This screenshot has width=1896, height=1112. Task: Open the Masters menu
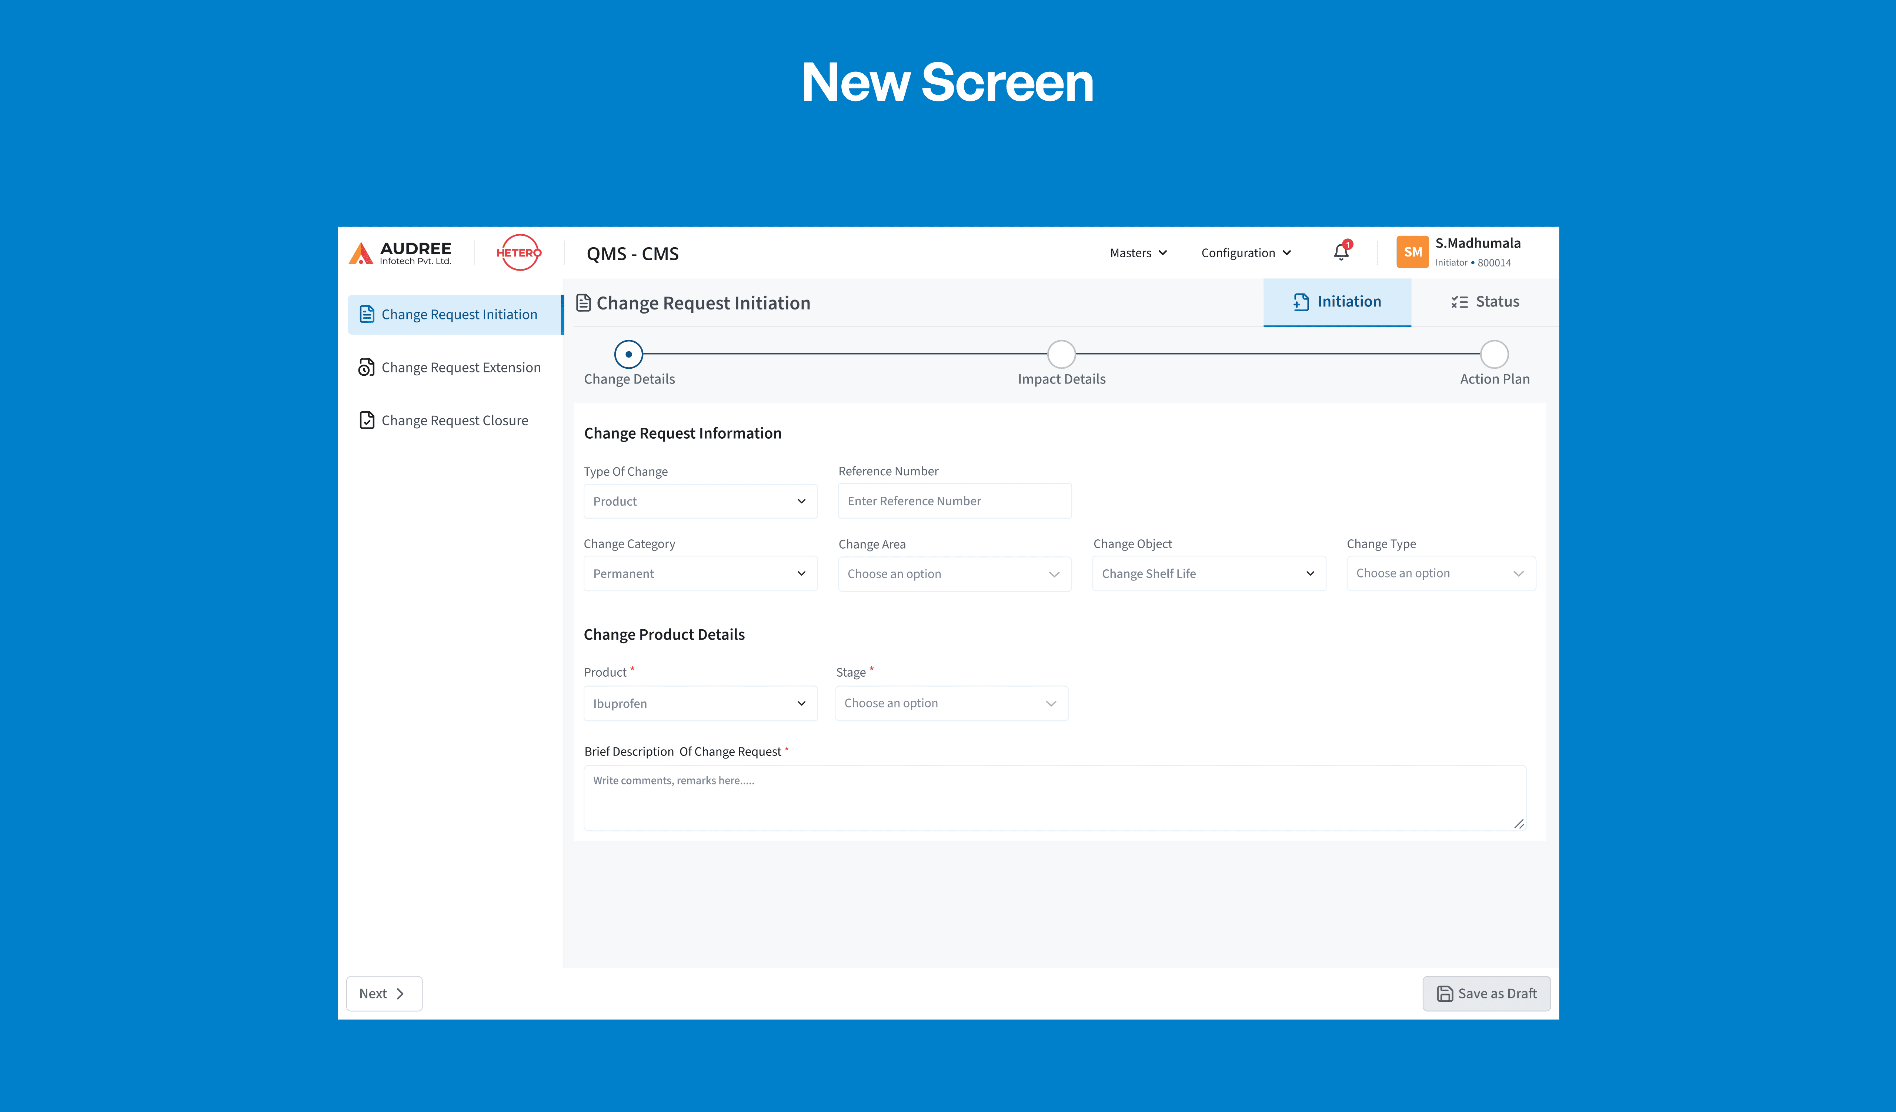pos(1138,252)
